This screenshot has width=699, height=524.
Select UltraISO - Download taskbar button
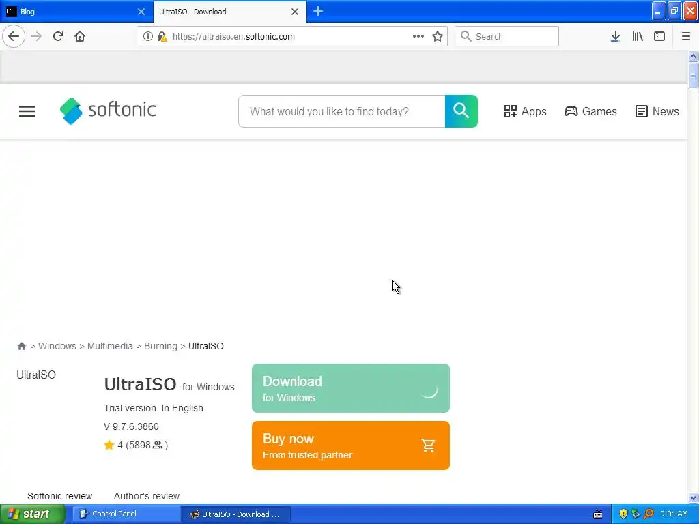click(x=236, y=514)
